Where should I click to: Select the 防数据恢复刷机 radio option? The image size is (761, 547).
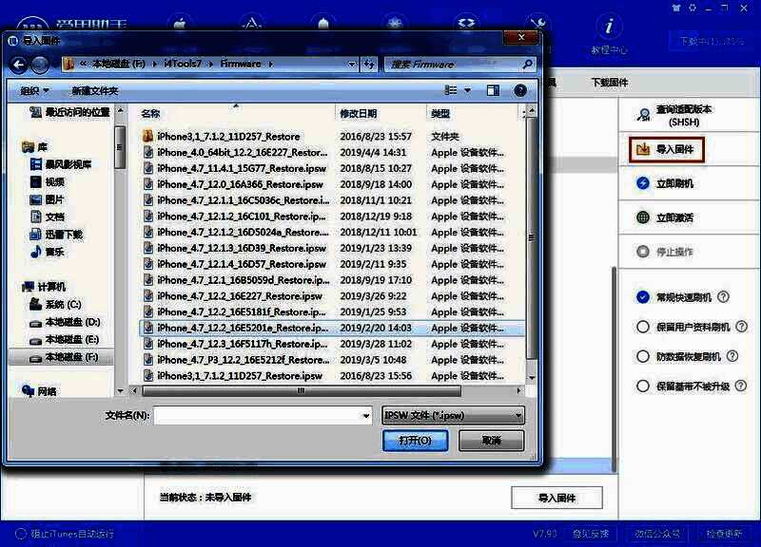644,357
